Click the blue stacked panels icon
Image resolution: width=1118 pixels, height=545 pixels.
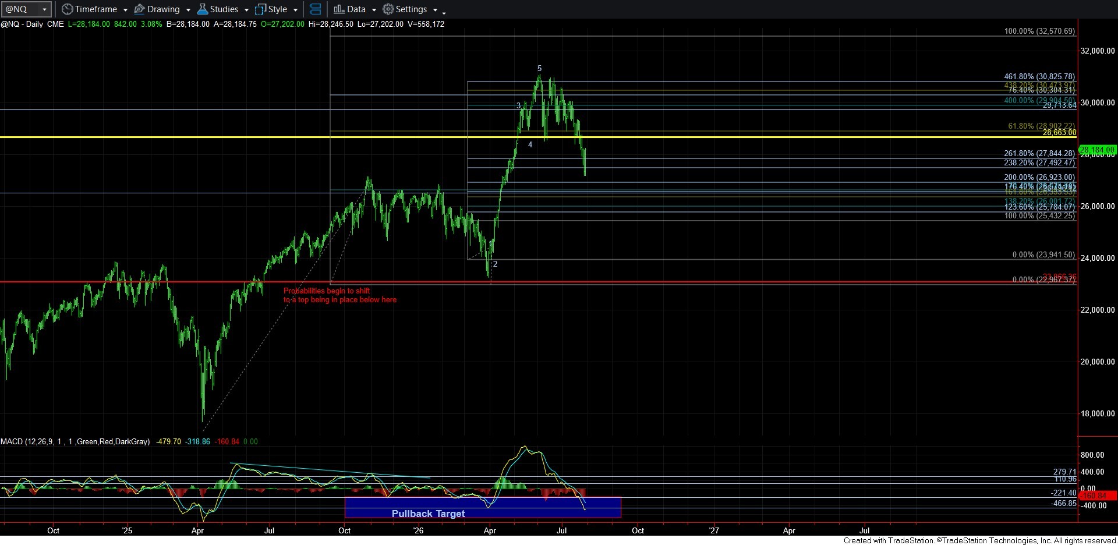tap(315, 9)
